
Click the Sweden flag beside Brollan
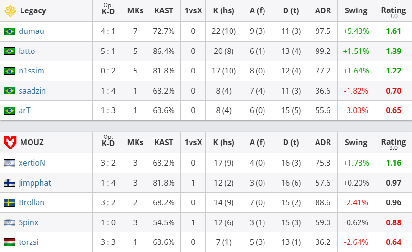point(9,202)
